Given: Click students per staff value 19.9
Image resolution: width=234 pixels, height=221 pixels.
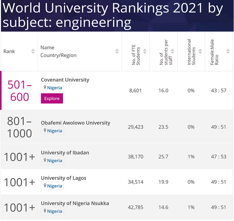Looking at the screenshot, I should (163, 182).
